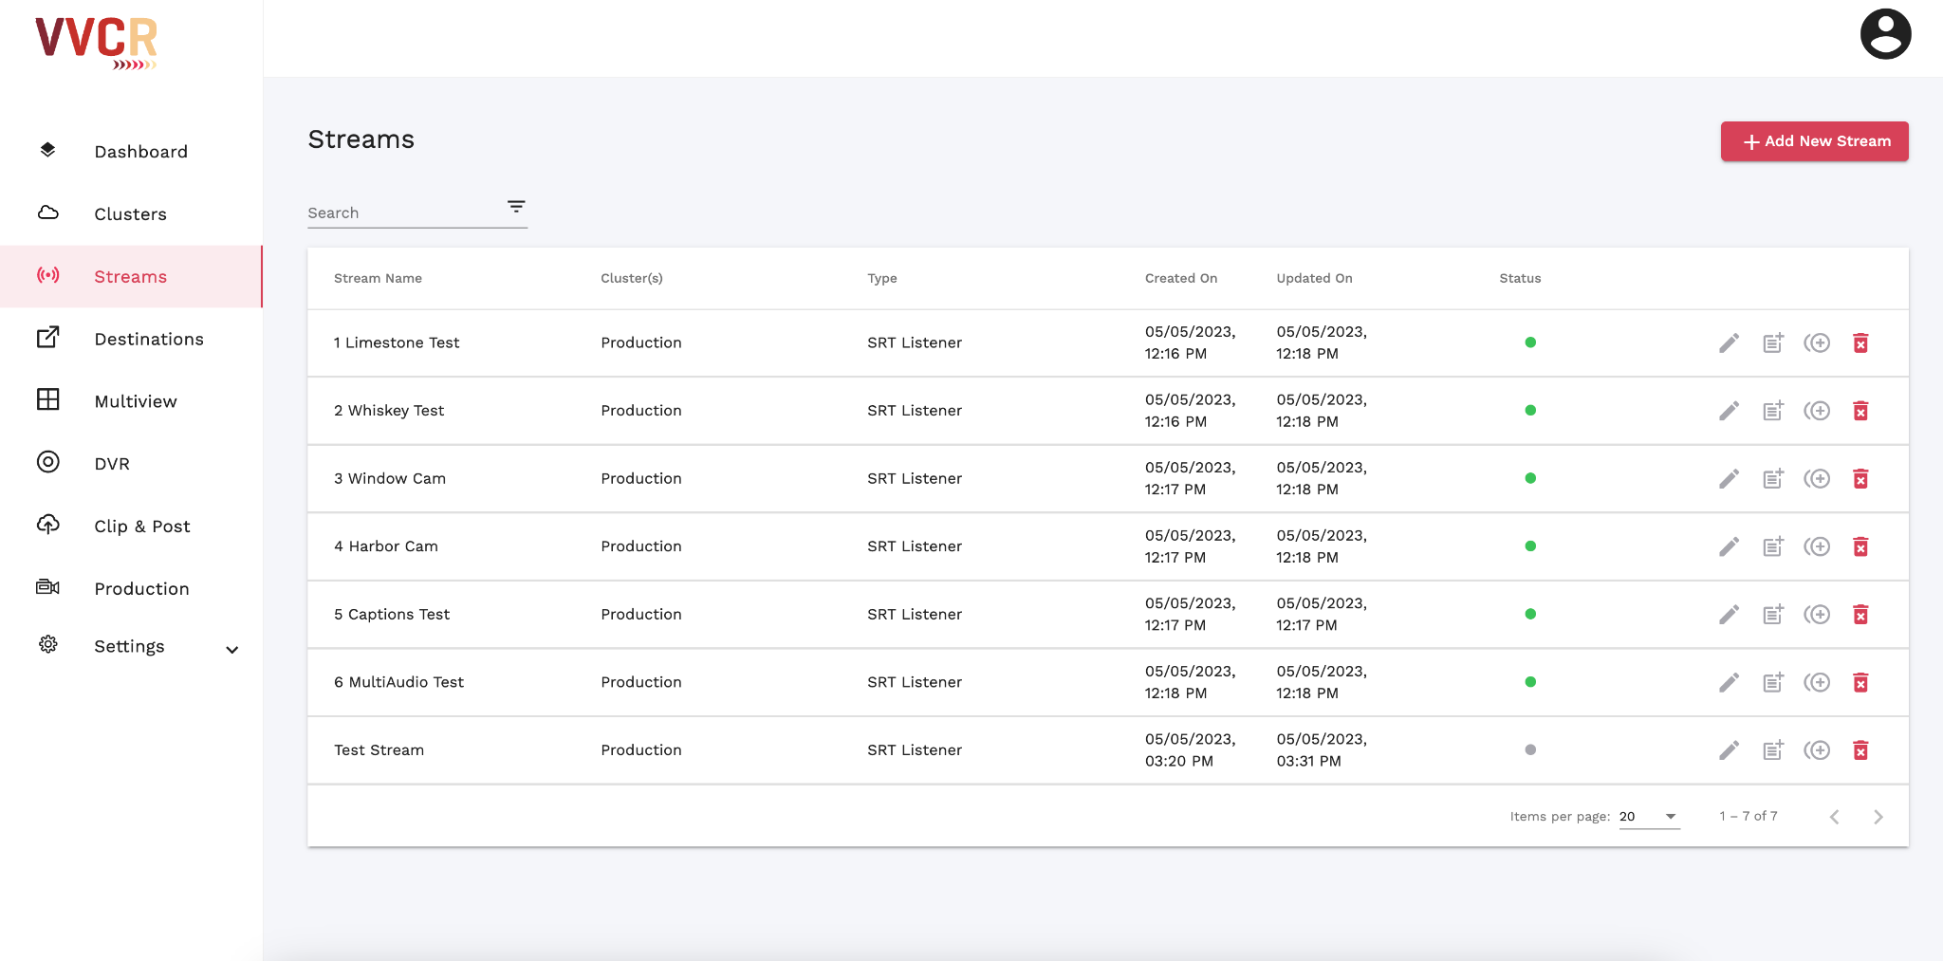Navigate to Multiview in the sidebar

[135, 401]
